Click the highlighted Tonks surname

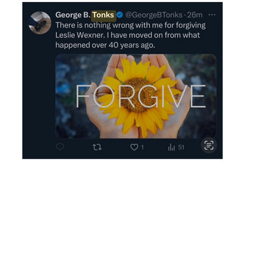point(104,15)
